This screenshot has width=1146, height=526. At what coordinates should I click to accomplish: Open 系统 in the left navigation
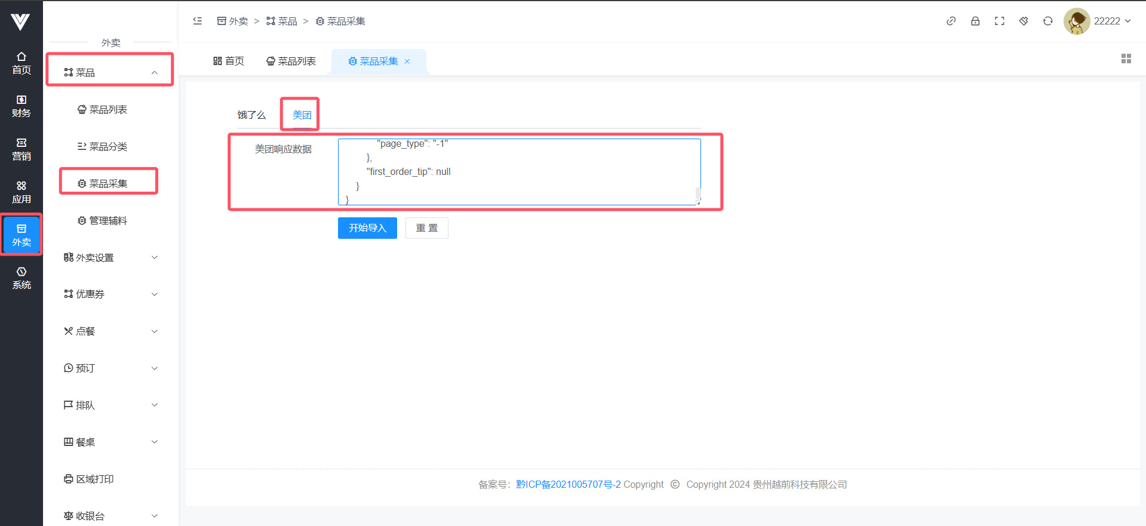pyautogui.click(x=21, y=278)
